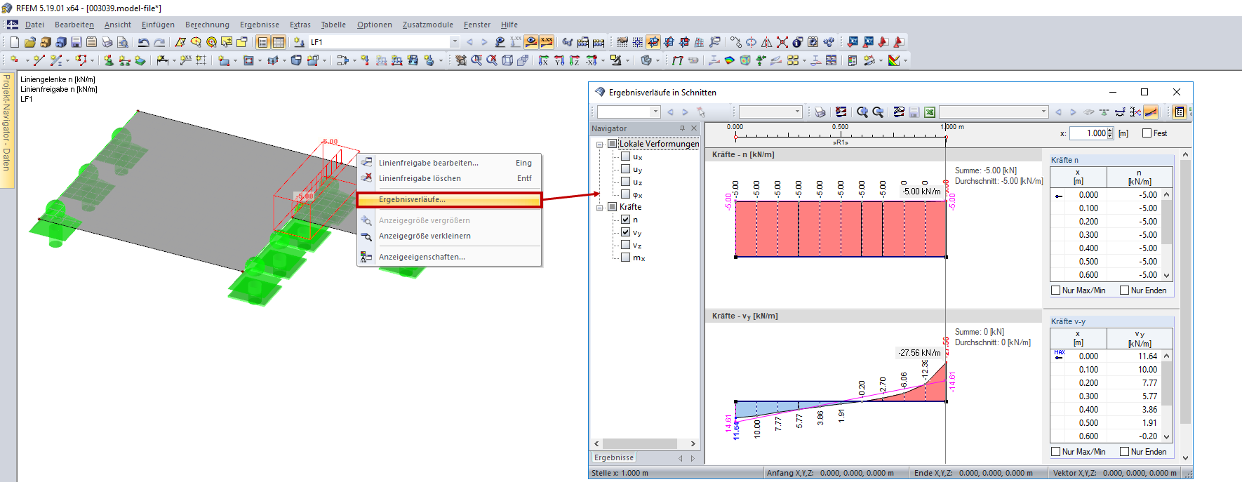Viewport: 1242px width, 482px height.
Task: Click the isometric wireframe cube icon
Action: (x=507, y=60)
